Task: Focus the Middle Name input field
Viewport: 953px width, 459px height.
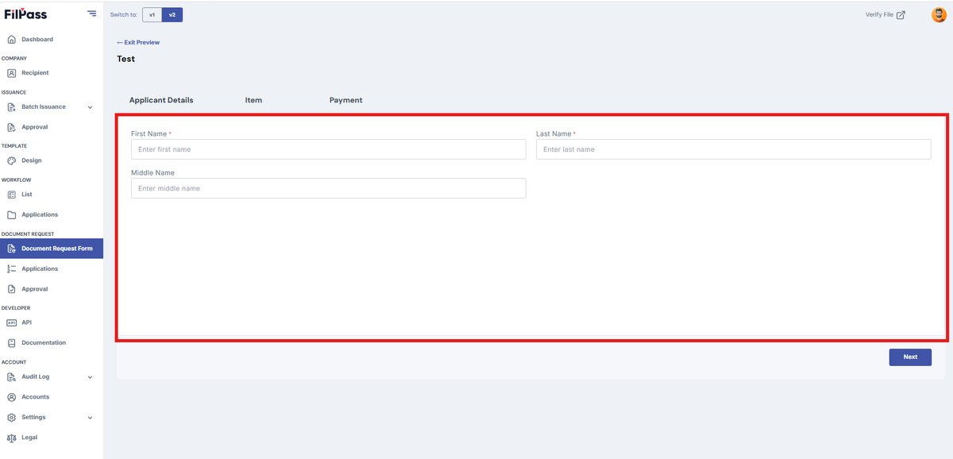Action: [x=328, y=188]
